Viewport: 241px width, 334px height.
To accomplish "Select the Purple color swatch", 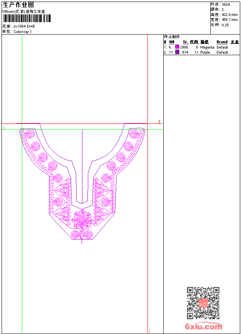I will pyautogui.click(x=177, y=52).
